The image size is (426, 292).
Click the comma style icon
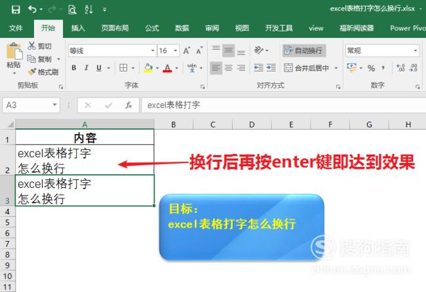pyautogui.click(x=383, y=67)
